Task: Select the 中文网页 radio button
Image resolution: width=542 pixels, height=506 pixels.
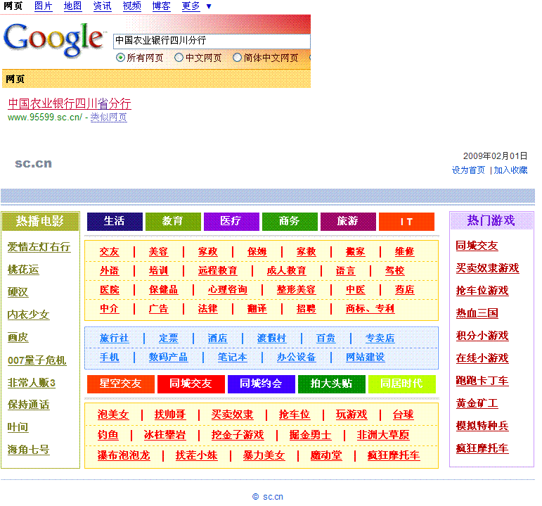Action: pyautogui.click(x=179, y=58)
